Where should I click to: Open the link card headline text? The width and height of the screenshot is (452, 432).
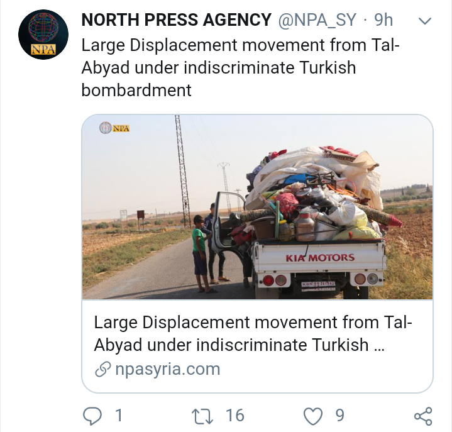[253, 333]
